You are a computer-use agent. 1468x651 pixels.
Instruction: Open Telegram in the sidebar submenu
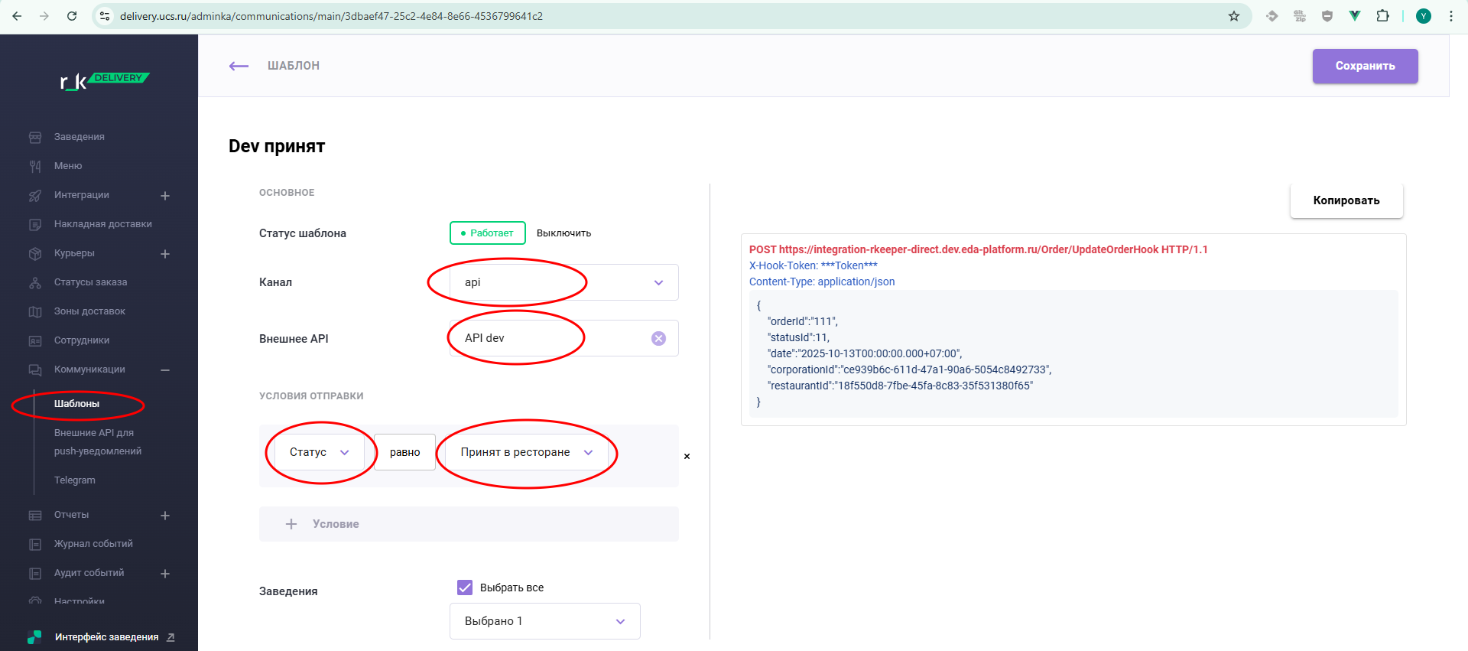click(x=75, y=480)
